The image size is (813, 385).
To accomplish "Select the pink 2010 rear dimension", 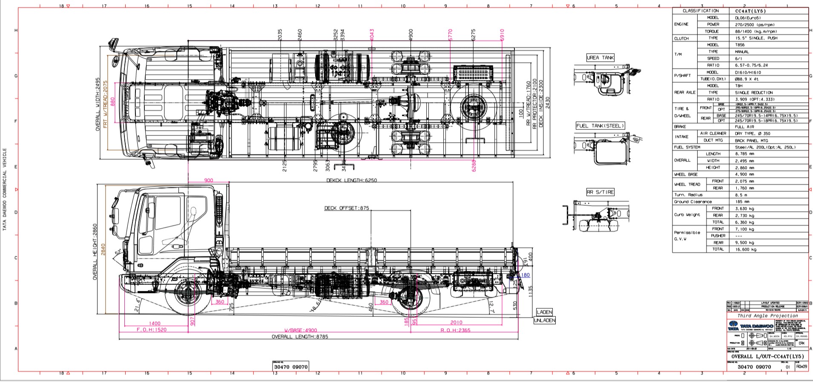I will [456, 322].
